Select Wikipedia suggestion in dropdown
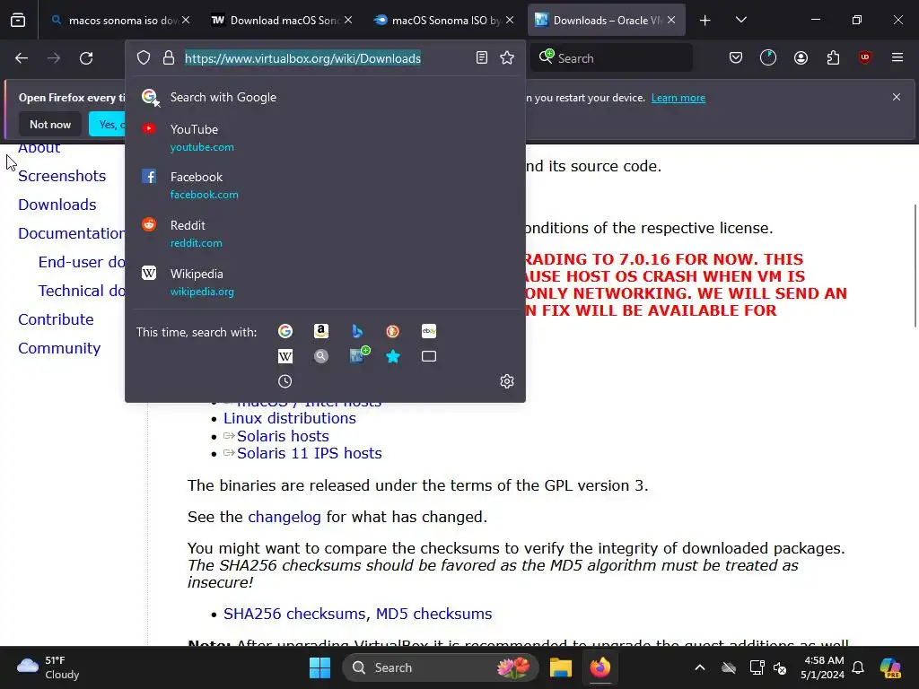 click(325, 283)
